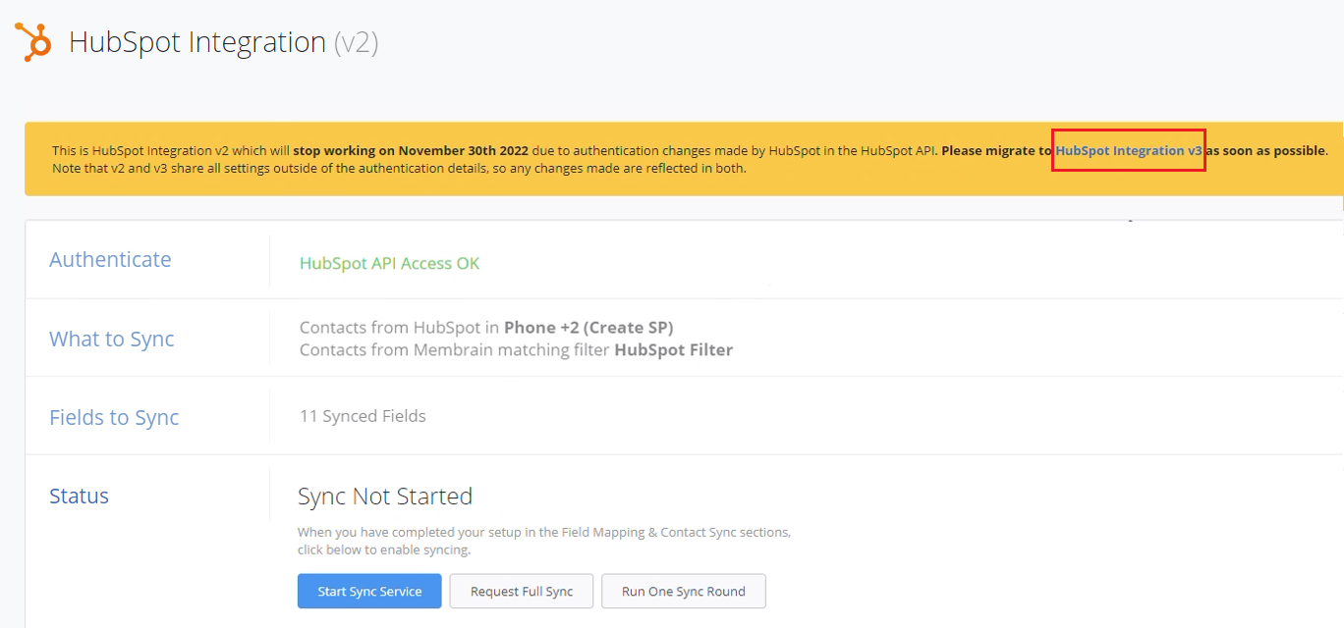The image size is (1344, 628).
Task: Click the HubSpot API Access OK status
Action: [390, 263]
